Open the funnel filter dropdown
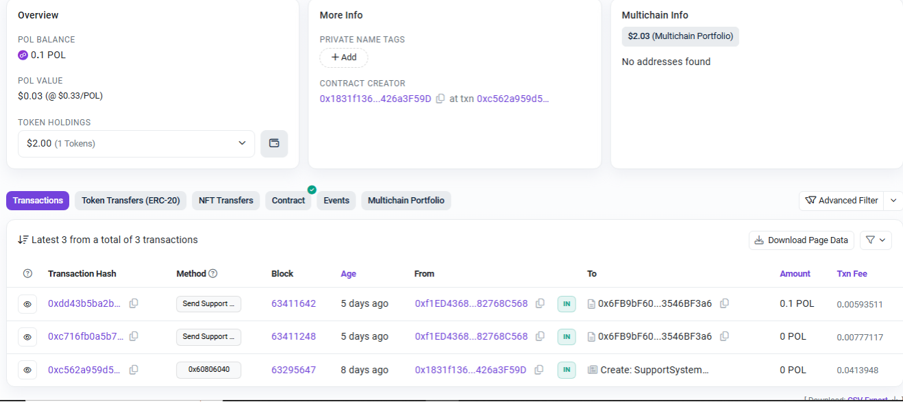 [875, 240]
